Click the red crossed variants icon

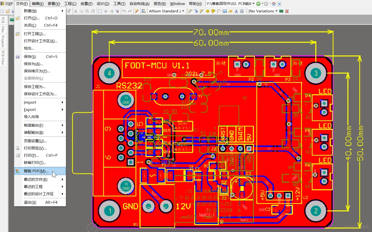coord(287,11)
